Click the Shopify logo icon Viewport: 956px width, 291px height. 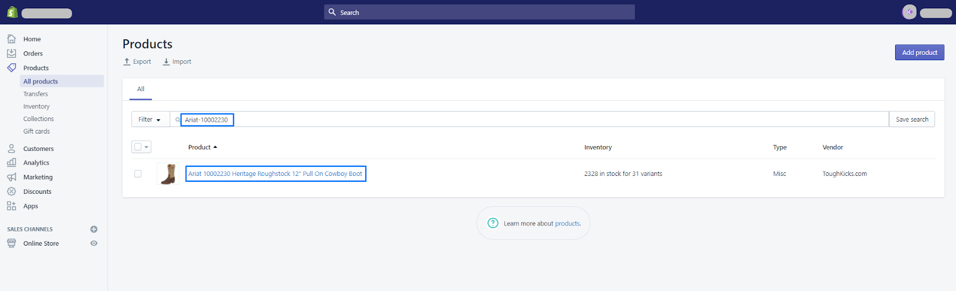click(x=12, y=12)
